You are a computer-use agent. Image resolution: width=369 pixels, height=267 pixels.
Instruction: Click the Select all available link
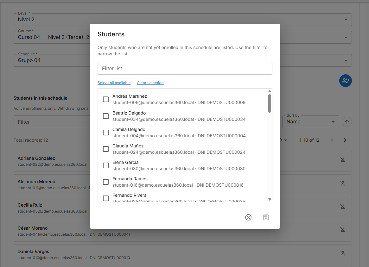pyautogui.click(x=114, y=83)
